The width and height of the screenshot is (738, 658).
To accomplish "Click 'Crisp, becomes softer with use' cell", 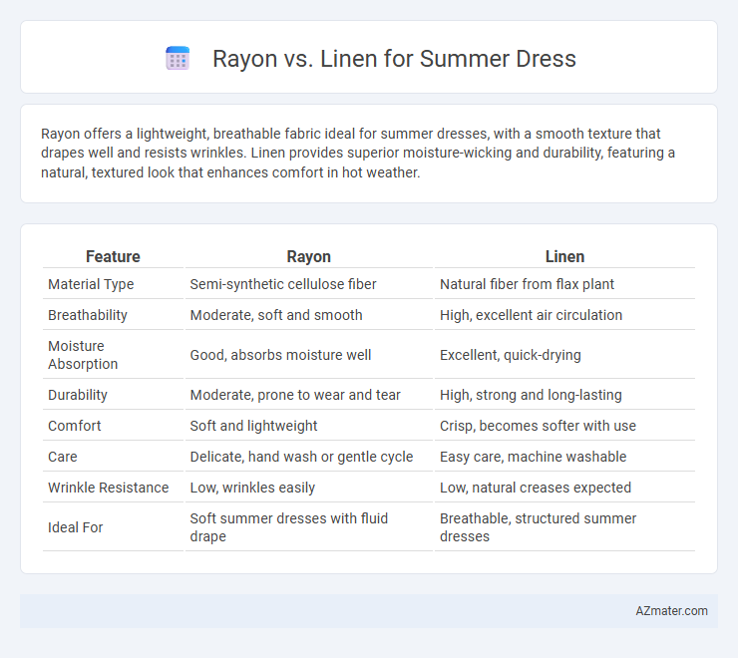I will (x=538, y=426).
